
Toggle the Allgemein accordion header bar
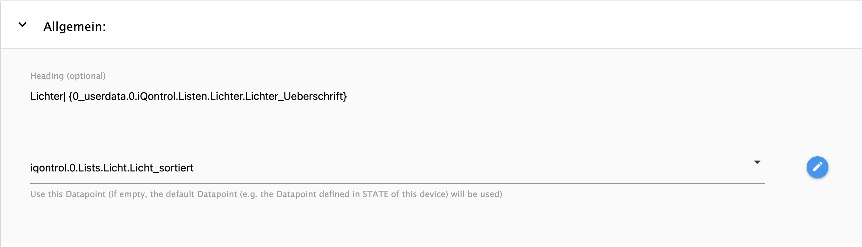pos(432,25)
